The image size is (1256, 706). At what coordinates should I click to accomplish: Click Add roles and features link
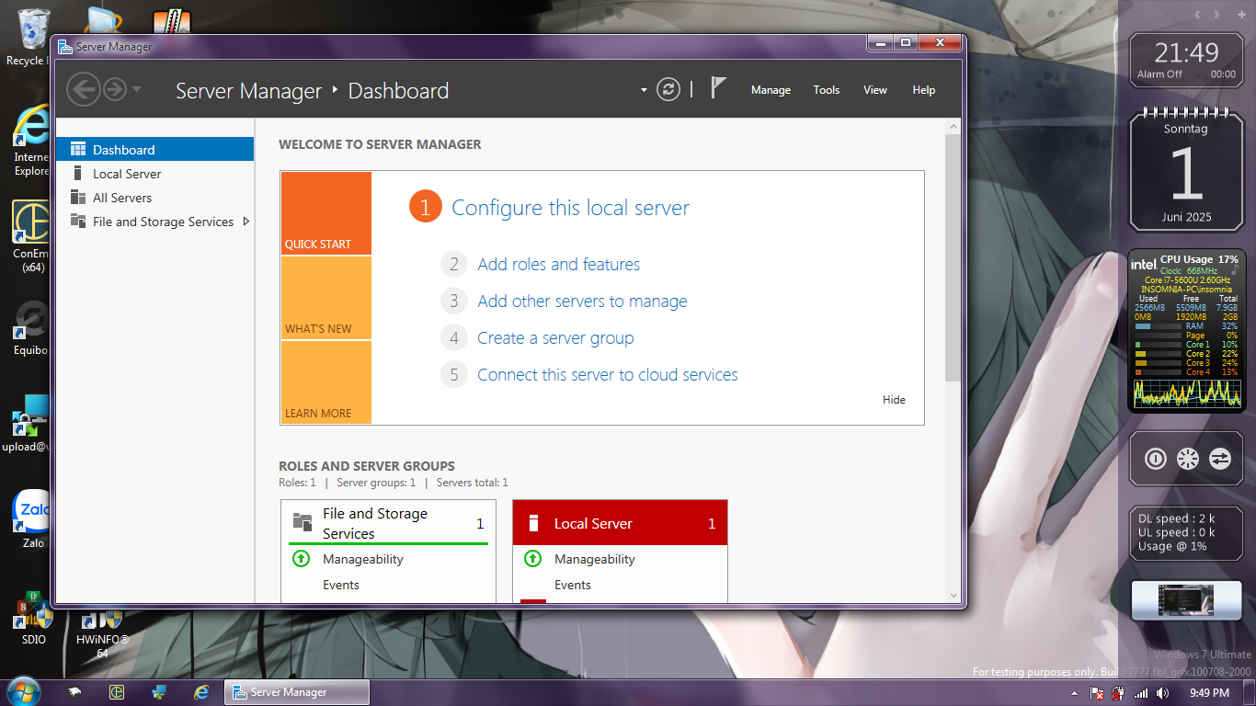(558, 264)
